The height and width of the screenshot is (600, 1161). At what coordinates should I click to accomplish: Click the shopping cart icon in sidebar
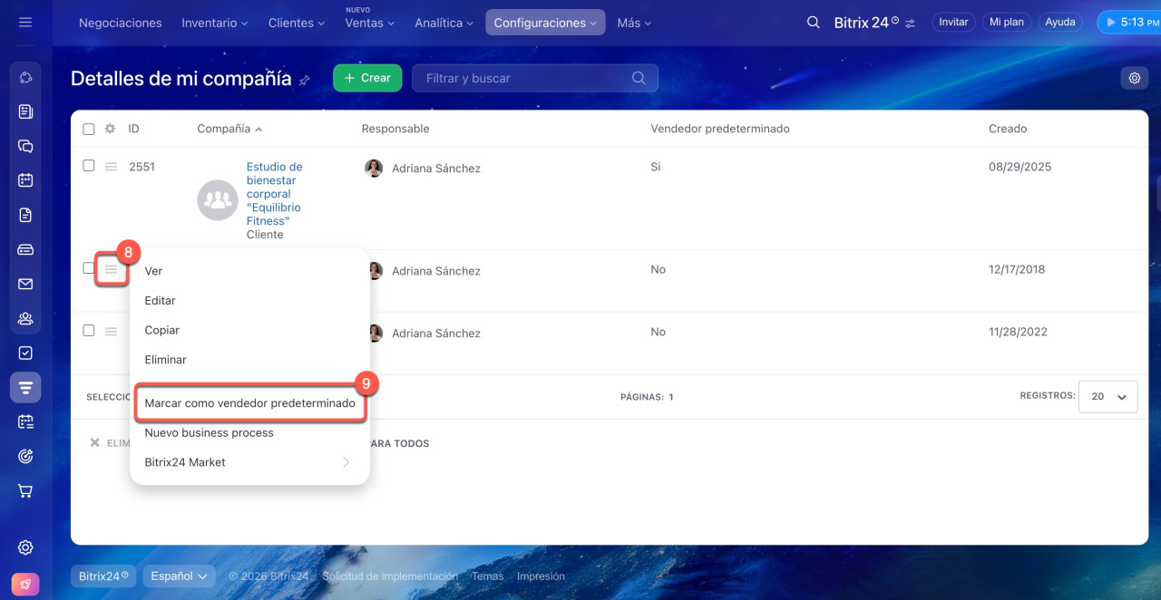point(25,491)
